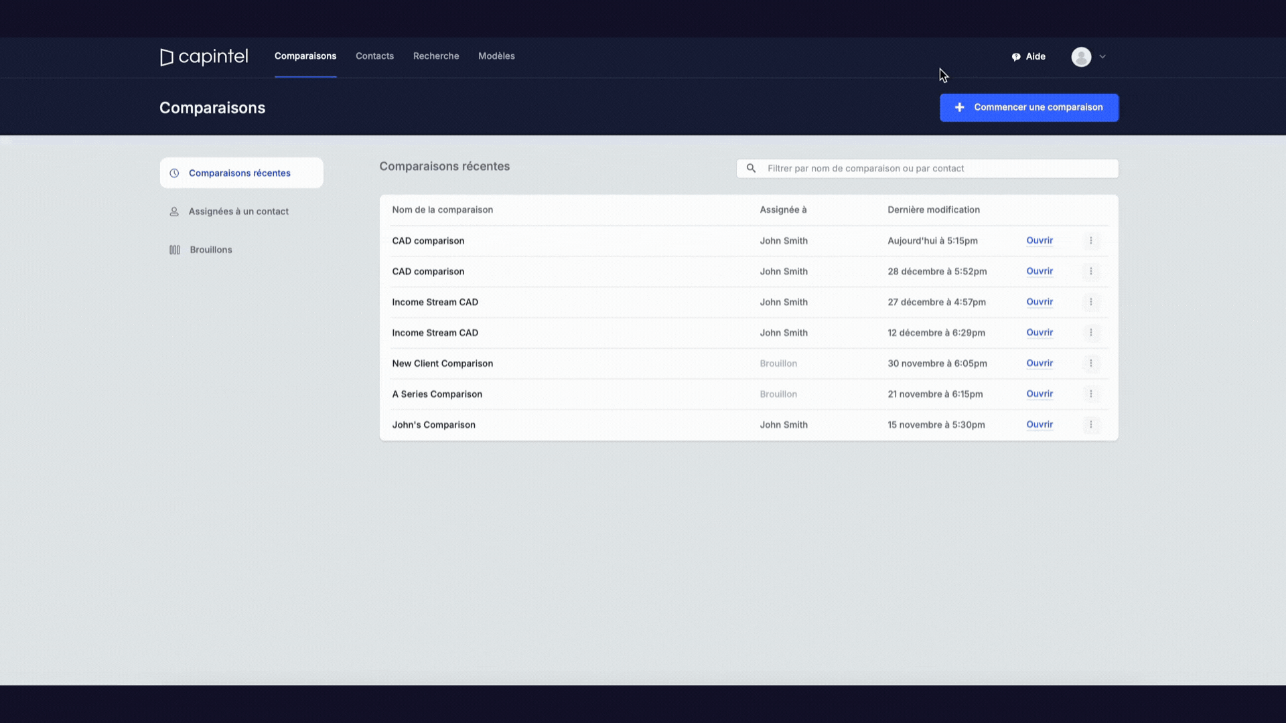1286x723 pixels.
Task: Switch to the Contacts tab
Action: [374, 56]
